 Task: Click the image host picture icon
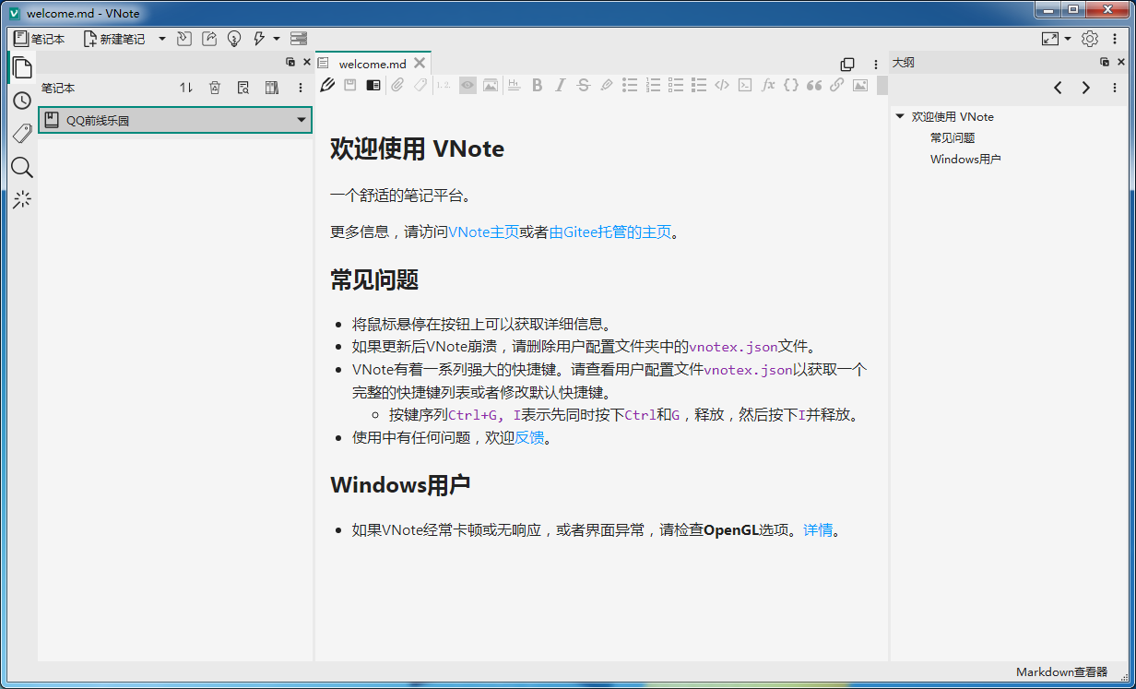491,85
